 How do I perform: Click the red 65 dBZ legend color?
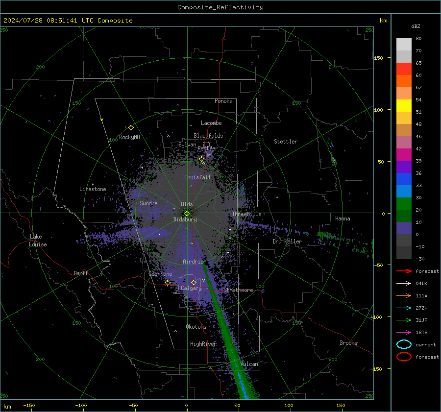[404, 69]
